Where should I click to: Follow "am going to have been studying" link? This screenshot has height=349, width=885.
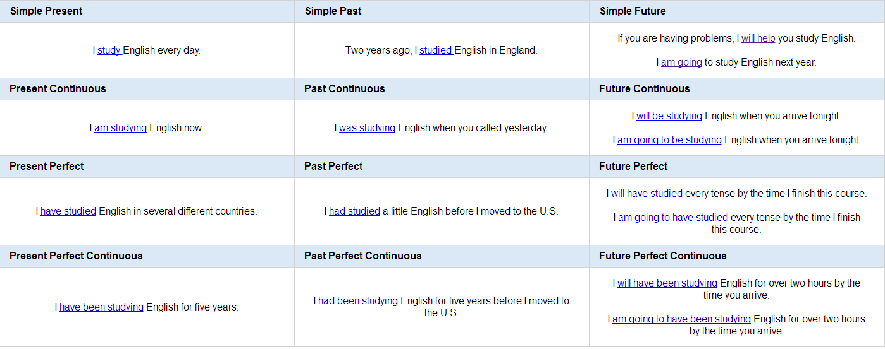pos(681,319)
